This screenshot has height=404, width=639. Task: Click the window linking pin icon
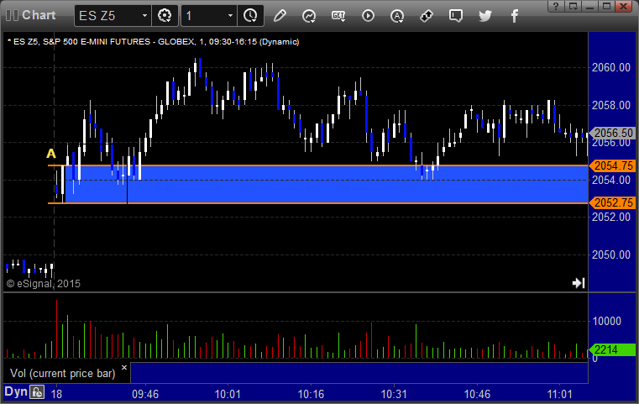(x=427, y=16)
